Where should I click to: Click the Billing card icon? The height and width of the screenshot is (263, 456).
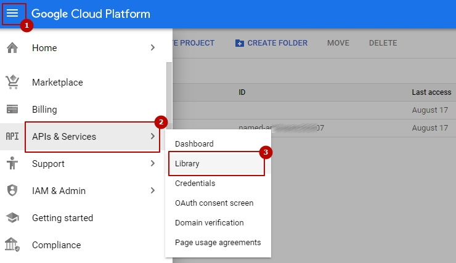click(x=12, y=109)
